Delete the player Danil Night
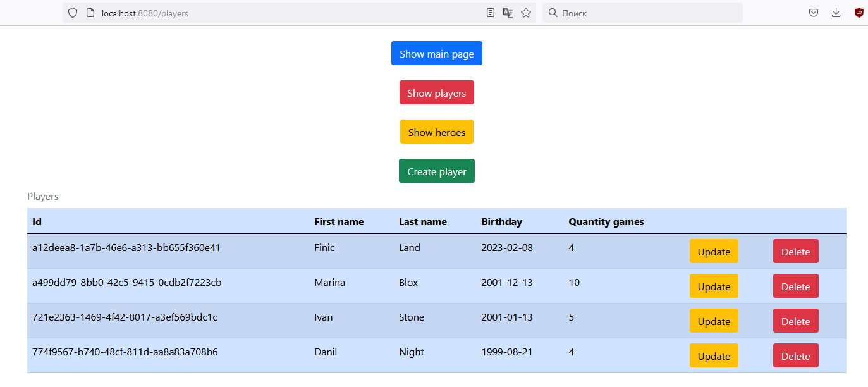Screen dimensions: 868x387 pos(795,355)
